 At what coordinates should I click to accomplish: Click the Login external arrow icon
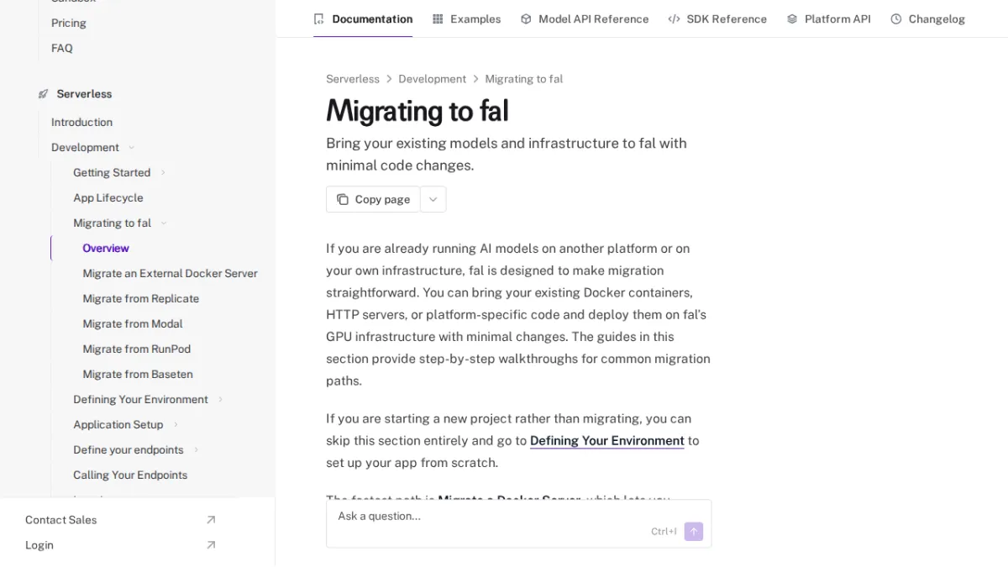coord(211,545)
